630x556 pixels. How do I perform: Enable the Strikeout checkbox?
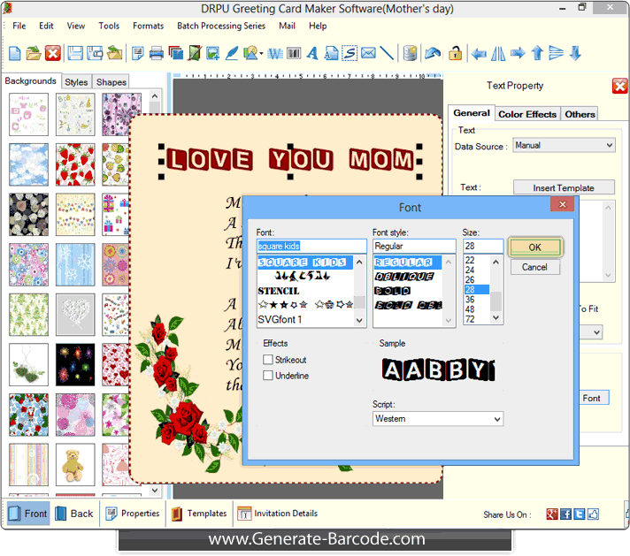(268, 359)
